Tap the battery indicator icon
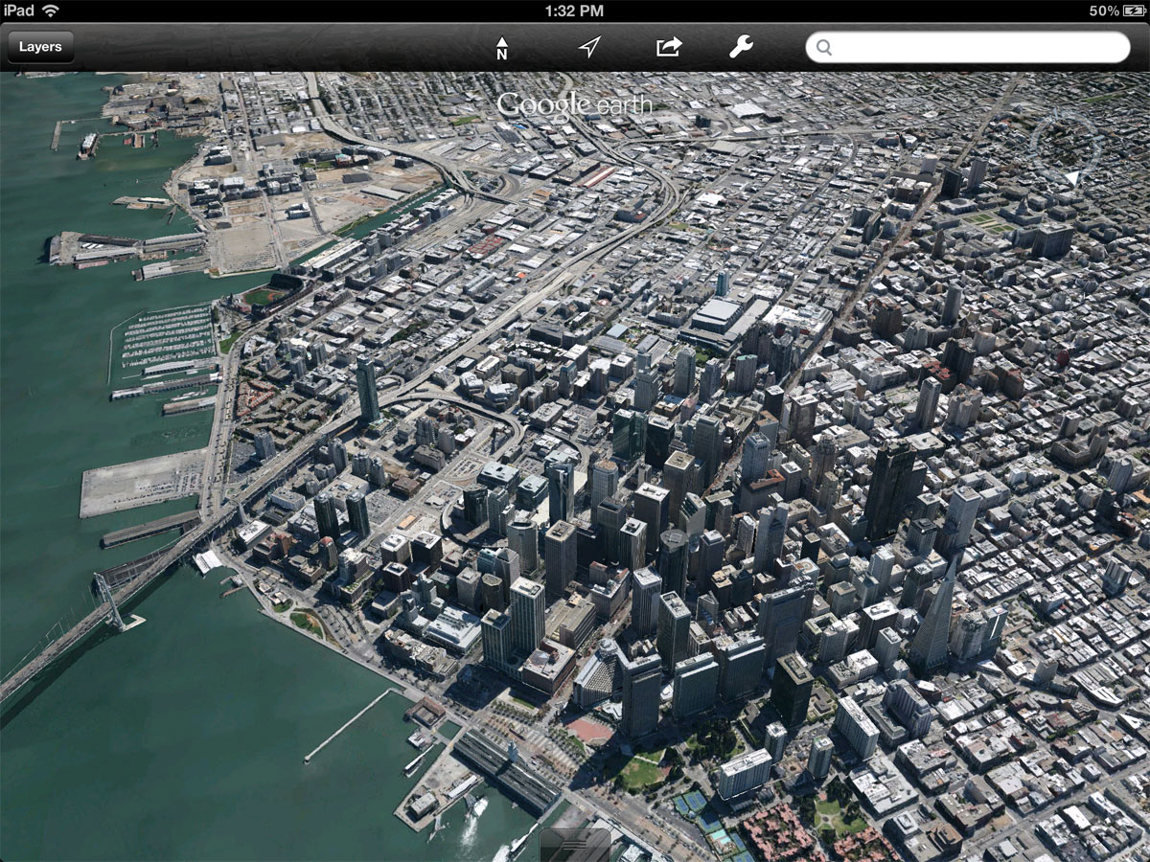Viewport: 1150px width, 862px height. [x=1134, y=11]
